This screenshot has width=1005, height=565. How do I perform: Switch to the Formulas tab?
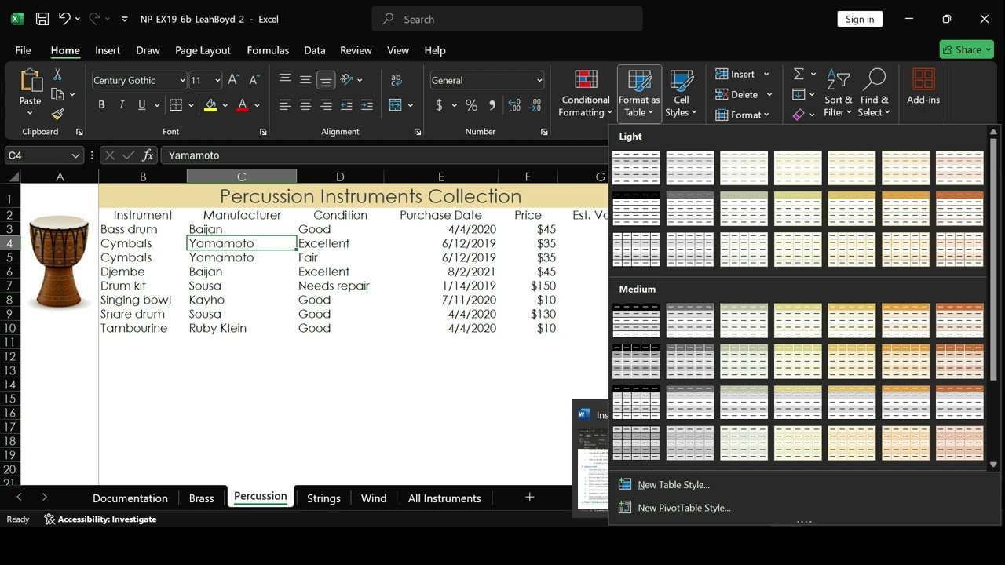coord(268,50)
